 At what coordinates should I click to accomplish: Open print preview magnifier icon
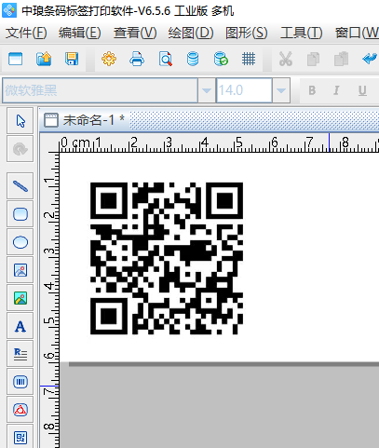[165, 59]
